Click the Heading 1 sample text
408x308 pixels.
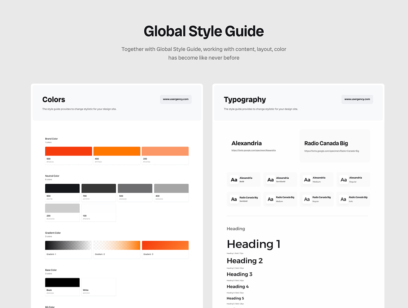tap(253, 244)
